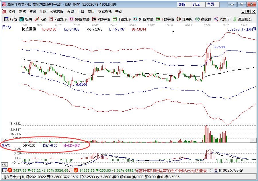Click the 沪 Shanghai index icon
This screenshot has width=258, height=181.
point(10,170)
